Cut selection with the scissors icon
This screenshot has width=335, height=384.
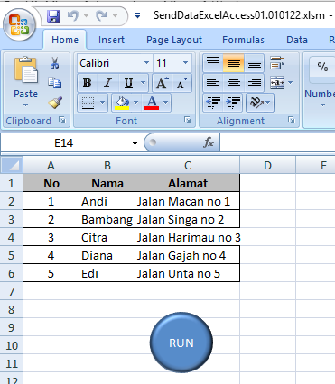click(x=54, y=63)
